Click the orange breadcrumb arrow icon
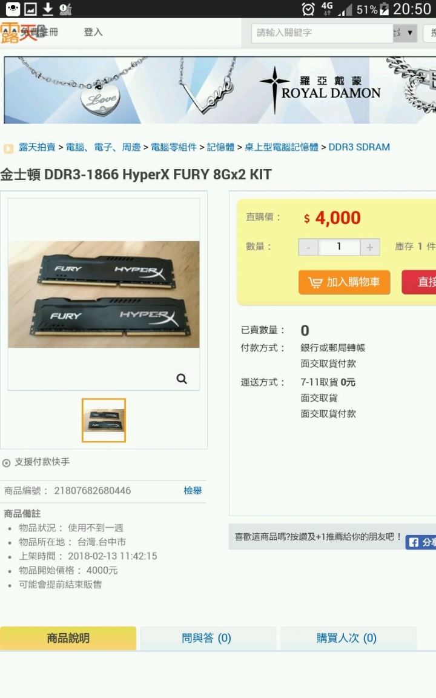436x698 pixels. coord(8,148)
